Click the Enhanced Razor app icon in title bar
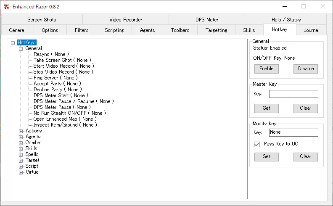The width and height of the screenshot is (333, 206). (7, 7)
